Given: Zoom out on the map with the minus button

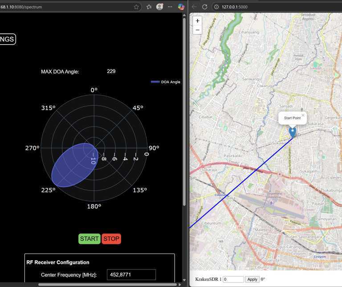Looking at the screenshot, I should pos(197,30).
